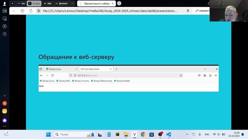Image resolution: width=248 pixels, height=139 pixels.
Task: Click the Firefox forward arrow in screenshot
Action: coord(47,76)
